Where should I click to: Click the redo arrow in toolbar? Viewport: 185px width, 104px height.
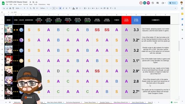7,8
